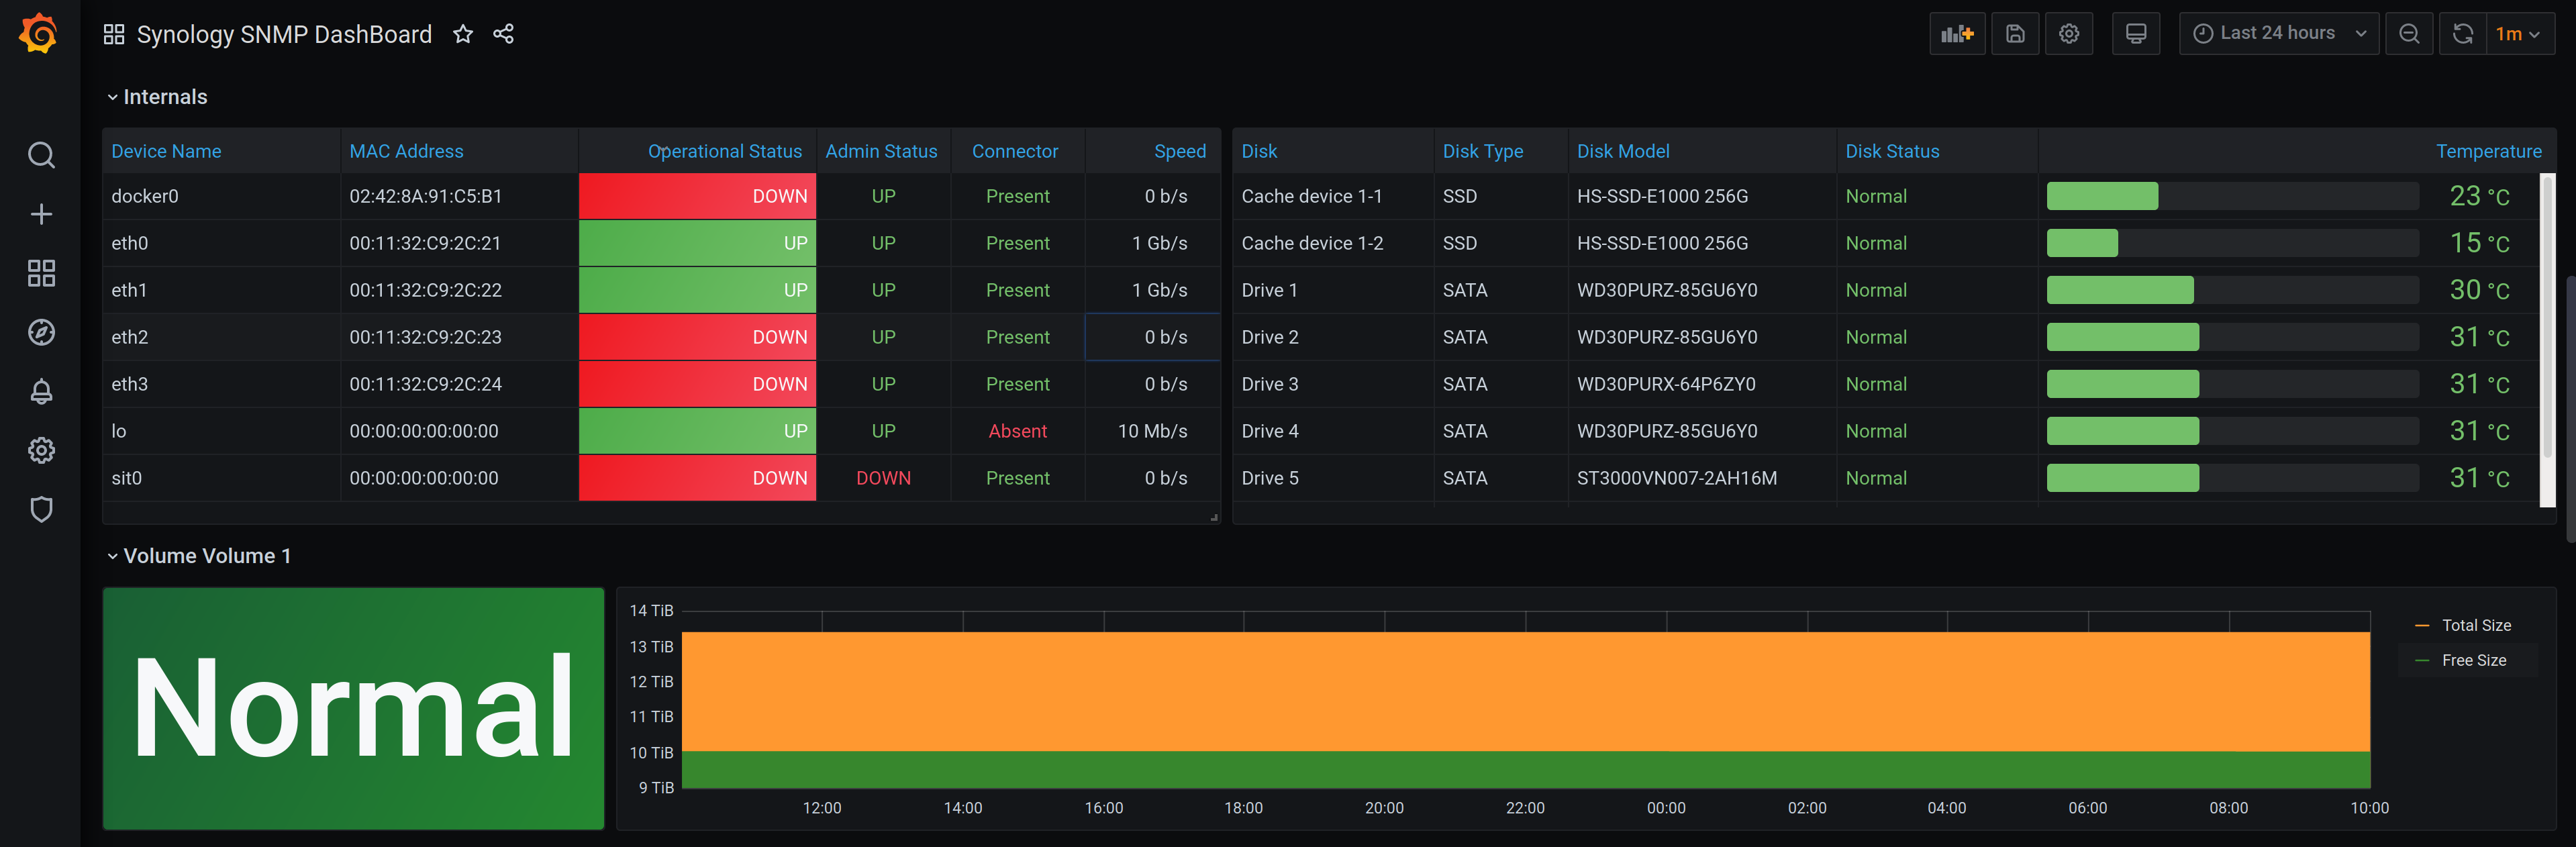Viewport: 2576px width, 847px height.
Task: Sort table by Temperature column header
Action: tap(2487, 151)
